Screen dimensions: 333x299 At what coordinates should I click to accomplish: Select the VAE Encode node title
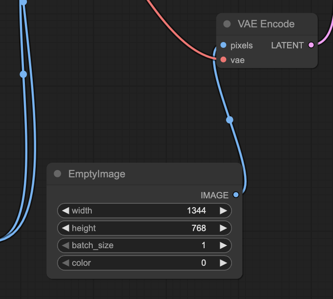tap(266, 24)
